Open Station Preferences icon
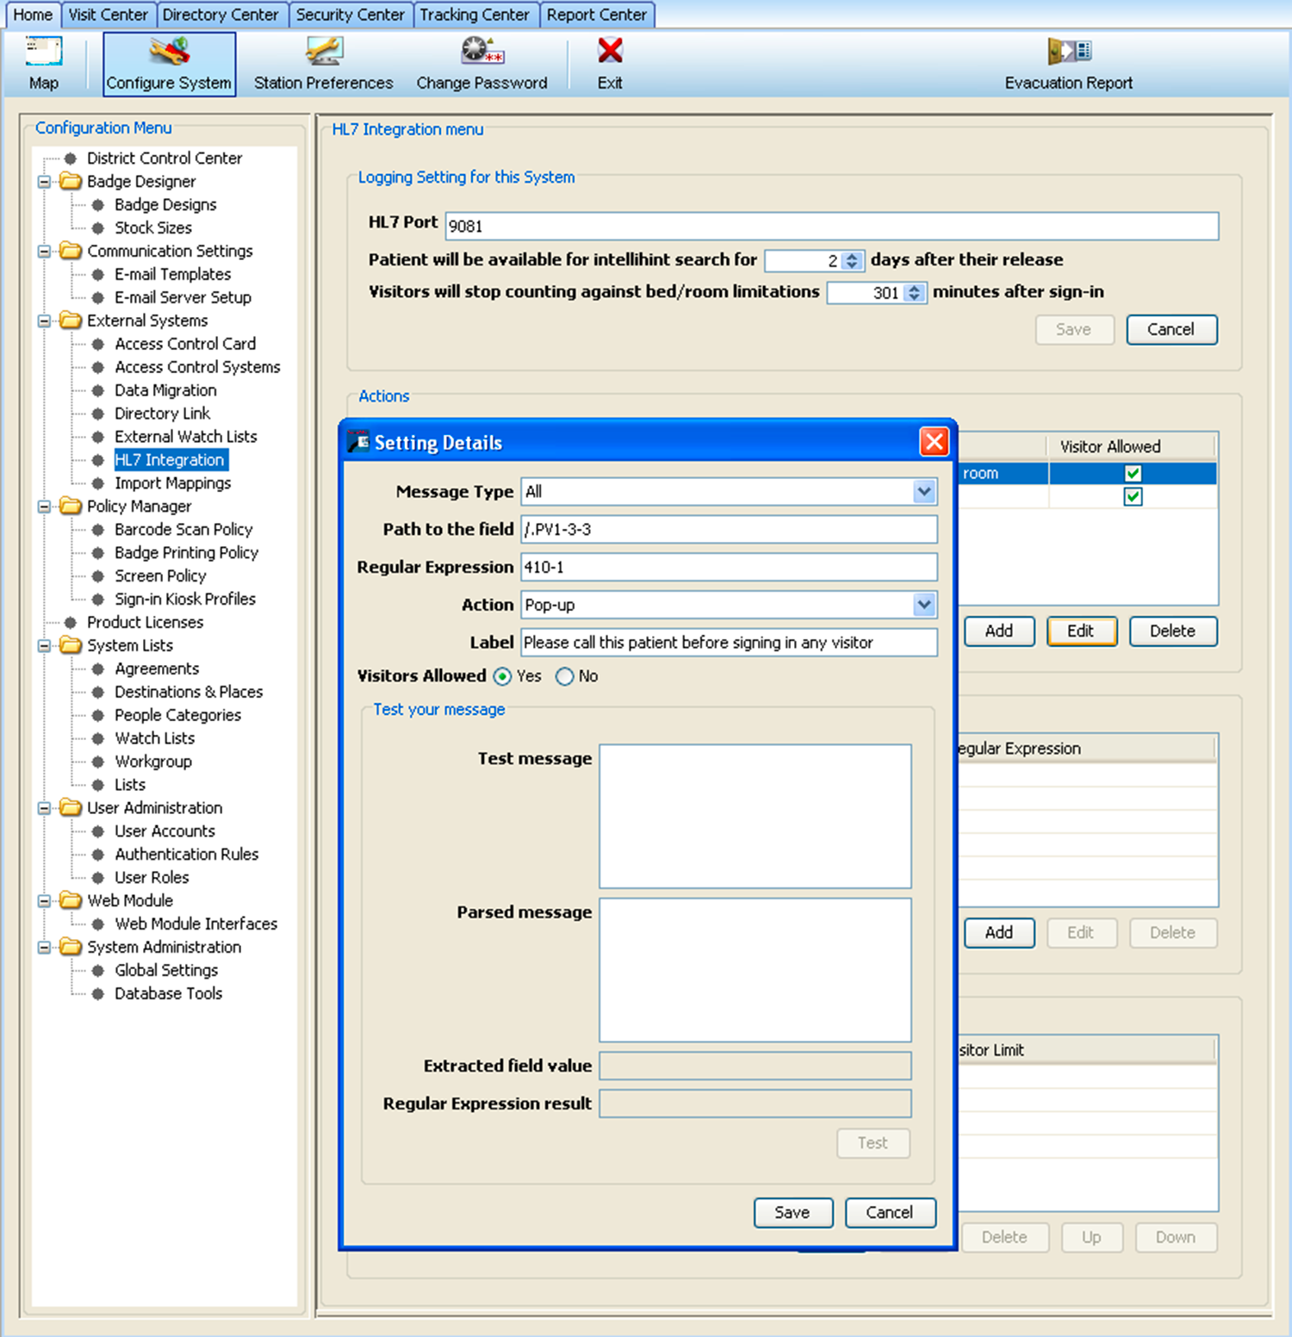The image size is (1292, 1337). [323, 53]
